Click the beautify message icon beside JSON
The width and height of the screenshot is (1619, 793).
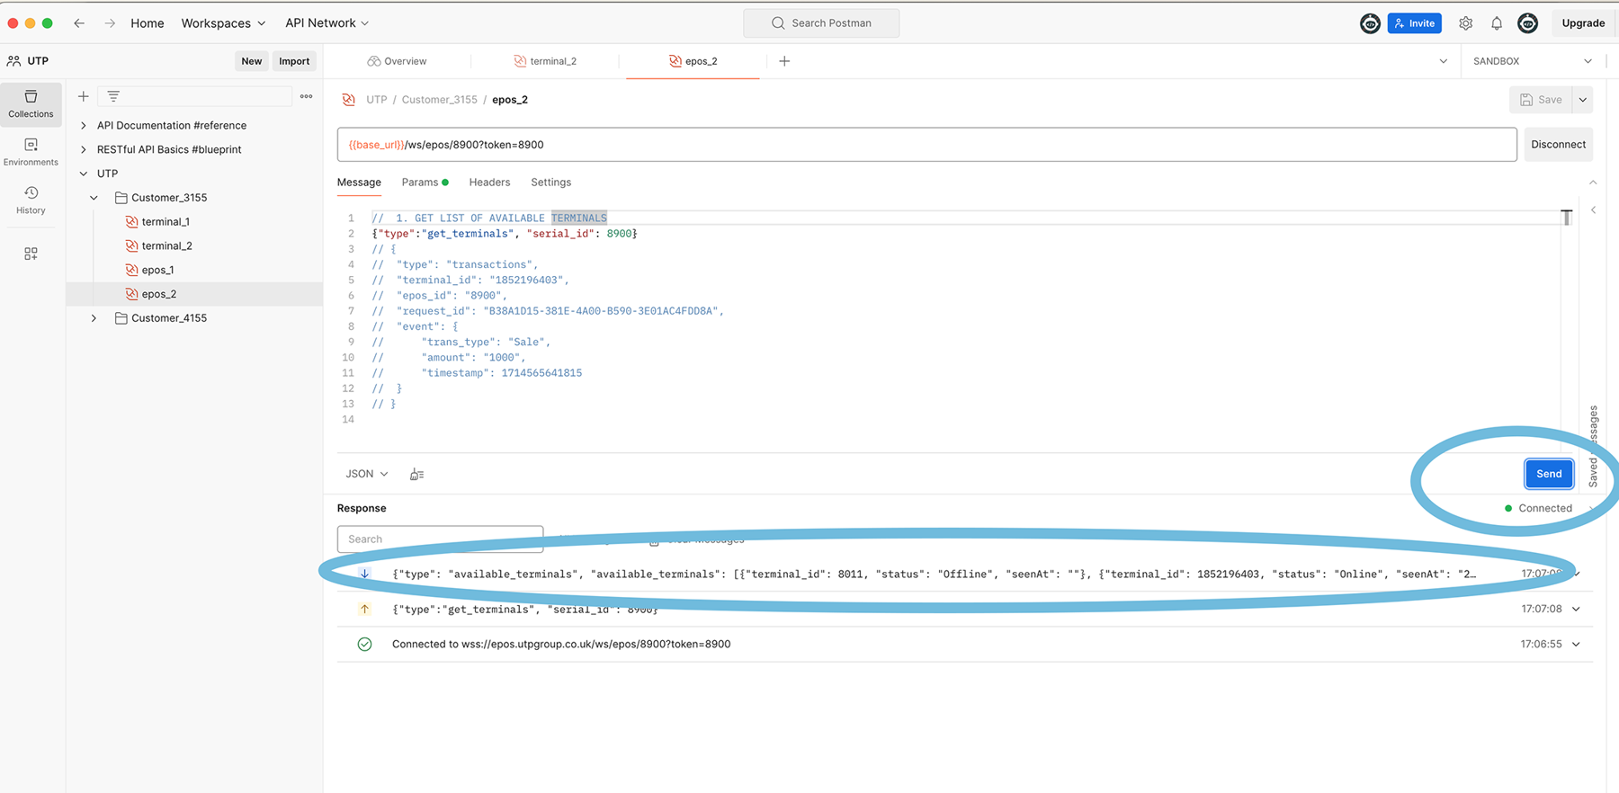[416, 474]
